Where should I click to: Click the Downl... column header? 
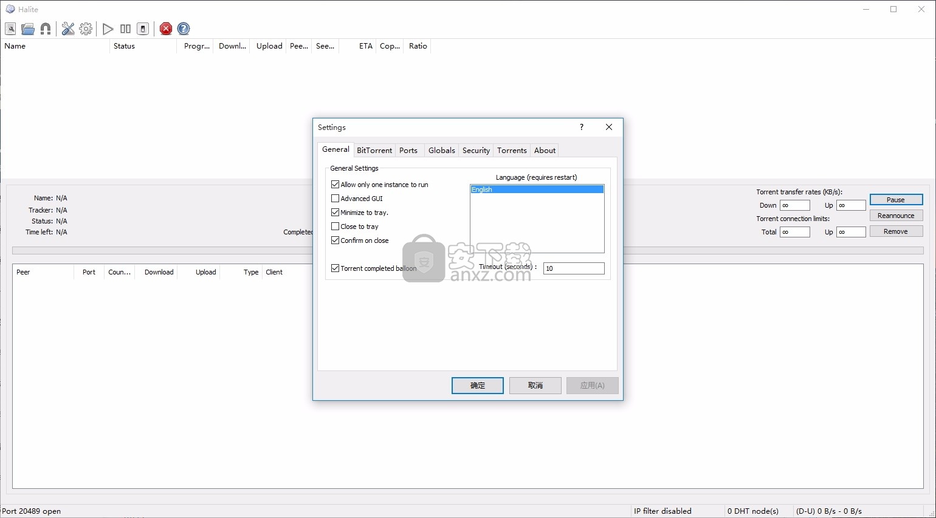pyautogui.click(x=232, y=46)
